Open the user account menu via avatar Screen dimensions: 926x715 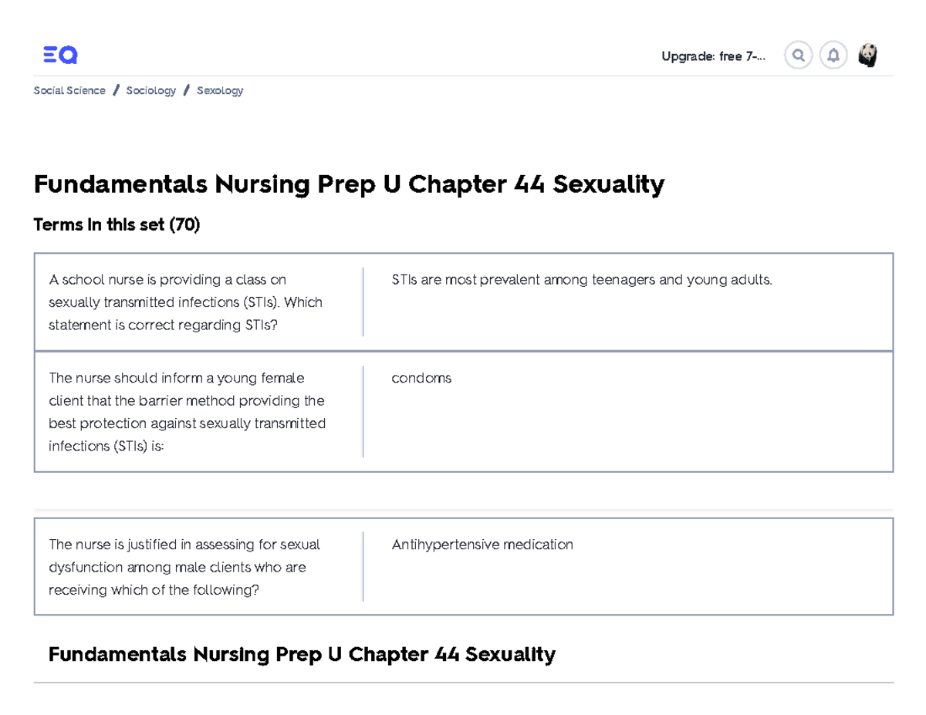[x=869, y=55]
